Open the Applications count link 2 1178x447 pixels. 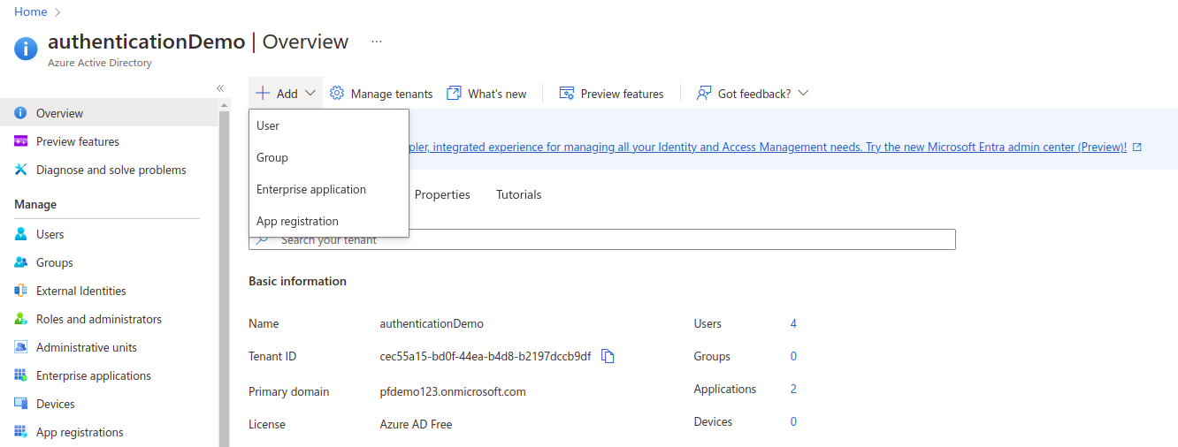tap(793, 389)
